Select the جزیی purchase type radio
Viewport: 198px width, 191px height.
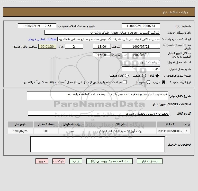(164, 82)
